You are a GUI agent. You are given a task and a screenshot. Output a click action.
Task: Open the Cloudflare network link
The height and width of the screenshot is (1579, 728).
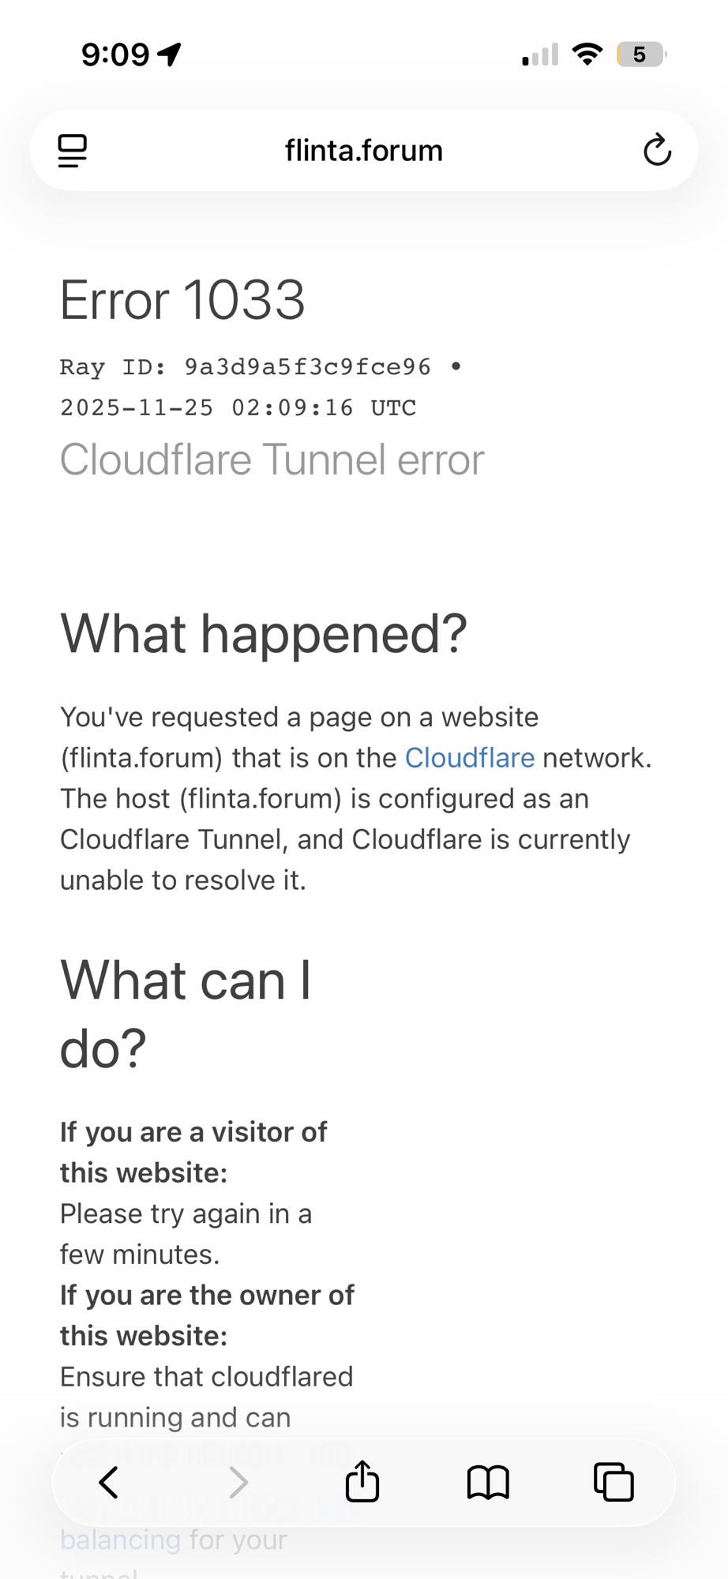[x=470, y=758]
